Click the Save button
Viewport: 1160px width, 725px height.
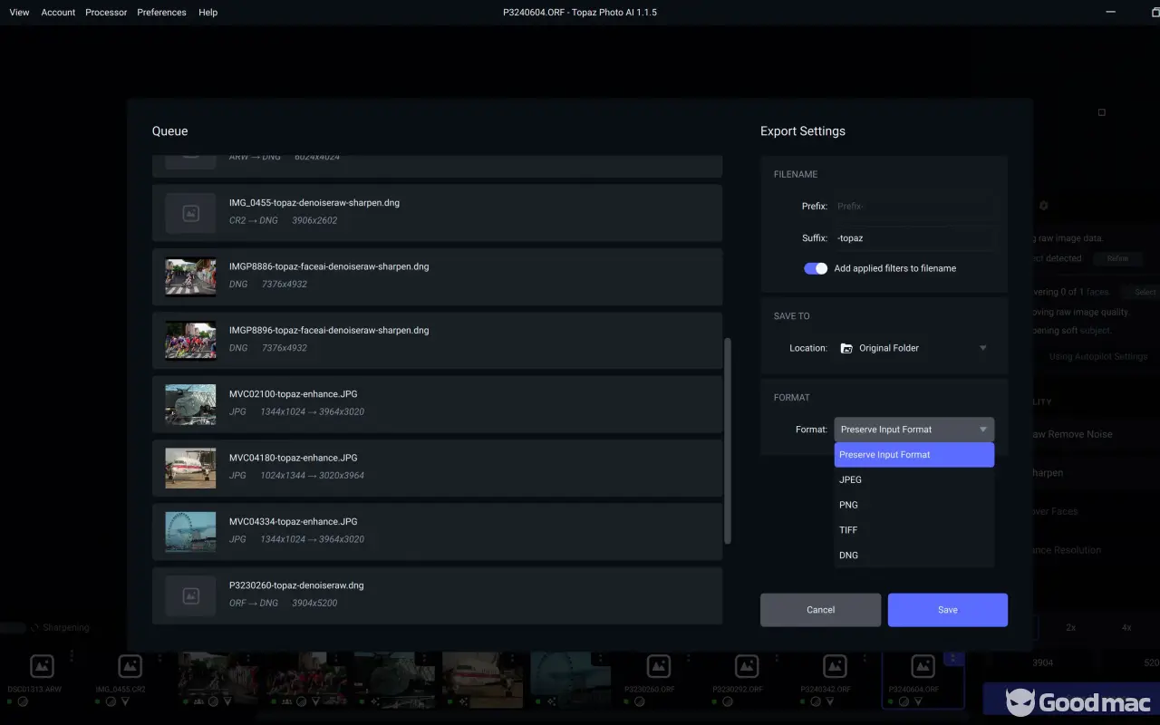point(947,610)
